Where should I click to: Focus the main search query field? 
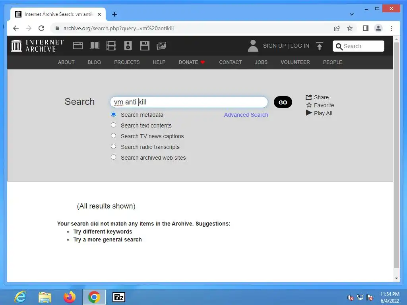189,102
